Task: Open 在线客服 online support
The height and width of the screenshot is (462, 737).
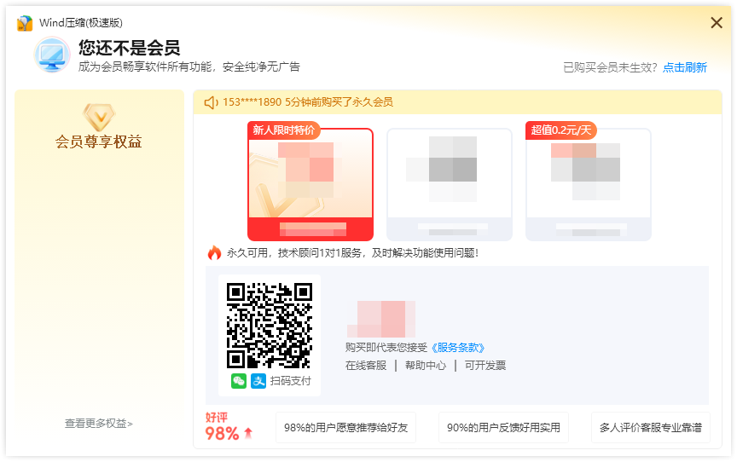Action: pos(366,366)
